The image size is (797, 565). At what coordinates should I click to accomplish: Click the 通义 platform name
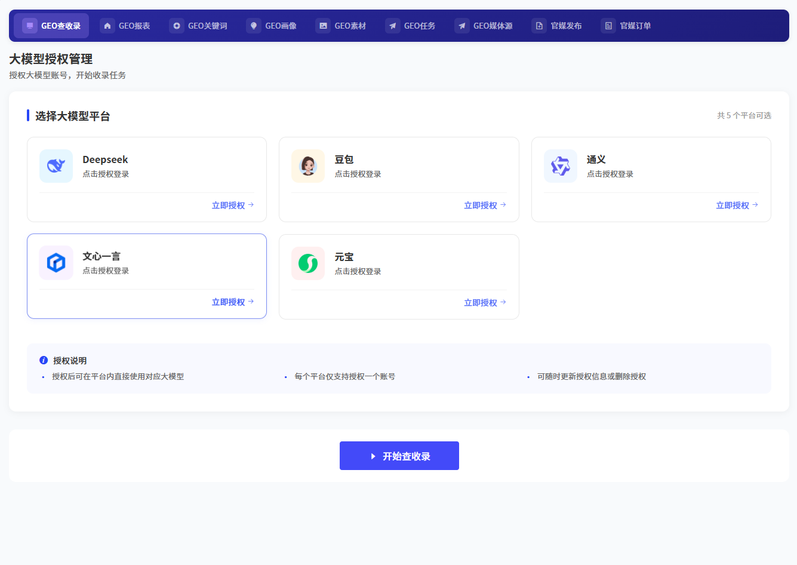click(596, 159)
